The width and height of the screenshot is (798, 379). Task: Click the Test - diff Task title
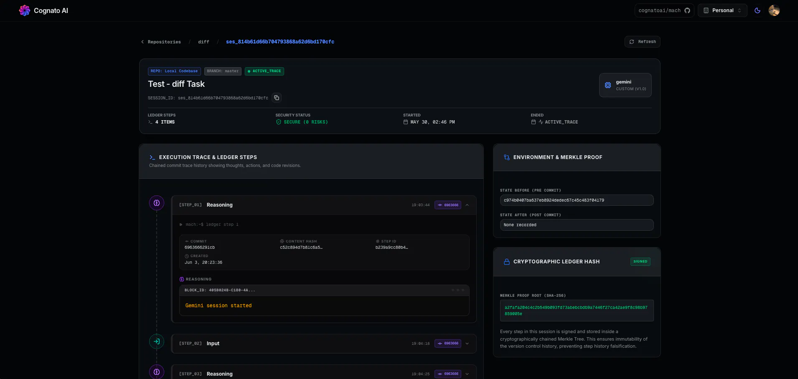click(176, 84)
